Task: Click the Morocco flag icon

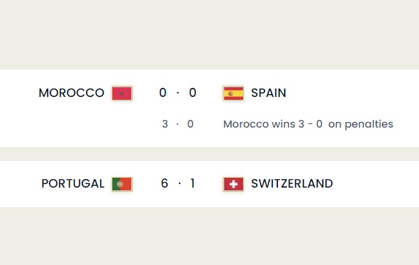Action: pos(122,93)
